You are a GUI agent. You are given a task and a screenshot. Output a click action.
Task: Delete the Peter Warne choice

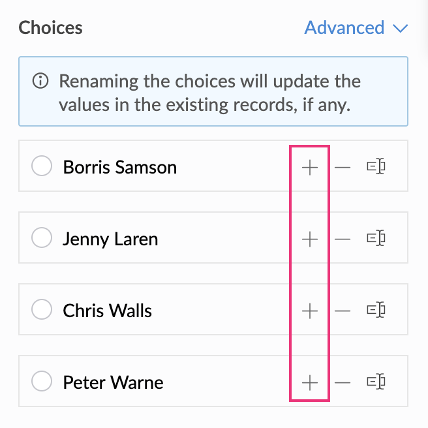343,382
